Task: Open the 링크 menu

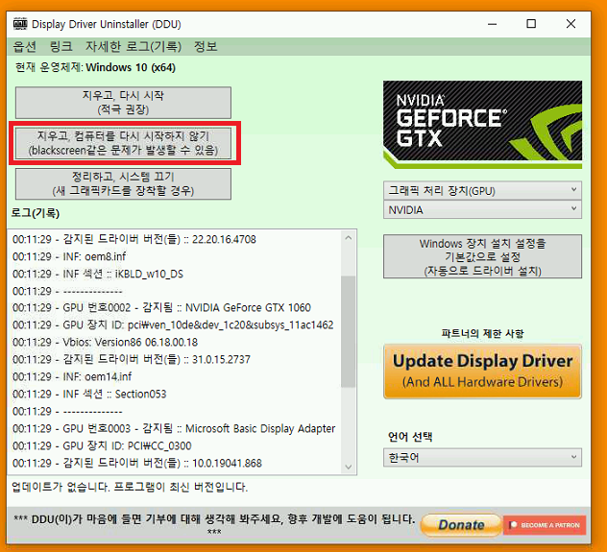Action: pos(61,47)
